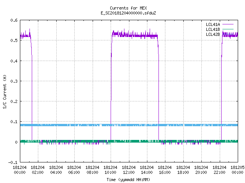Image resolution: width=245 pixels, height=183 pixels.
Task: Click the x-axis tick '181204 10:00'
Action: coord(110,170)
